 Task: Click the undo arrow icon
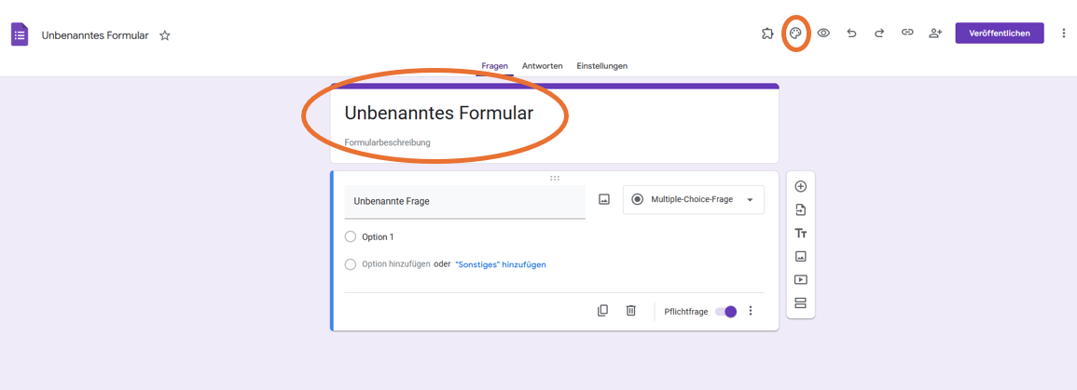851,34
